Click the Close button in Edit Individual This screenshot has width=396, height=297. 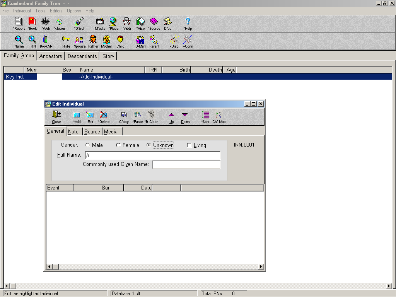(56, 115)
